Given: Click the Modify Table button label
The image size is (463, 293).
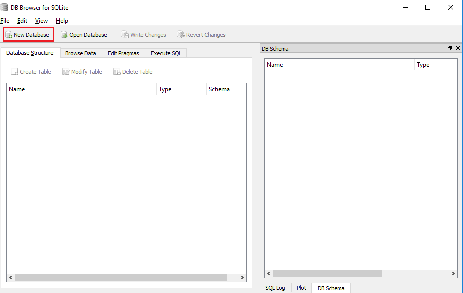Looking at the screenshot, I should (x=87, y=72).
